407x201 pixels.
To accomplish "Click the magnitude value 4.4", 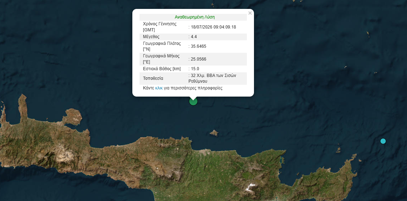I will click(194, 37).
